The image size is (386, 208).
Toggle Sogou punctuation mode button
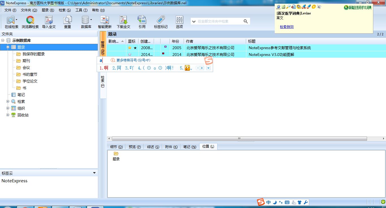281,202
